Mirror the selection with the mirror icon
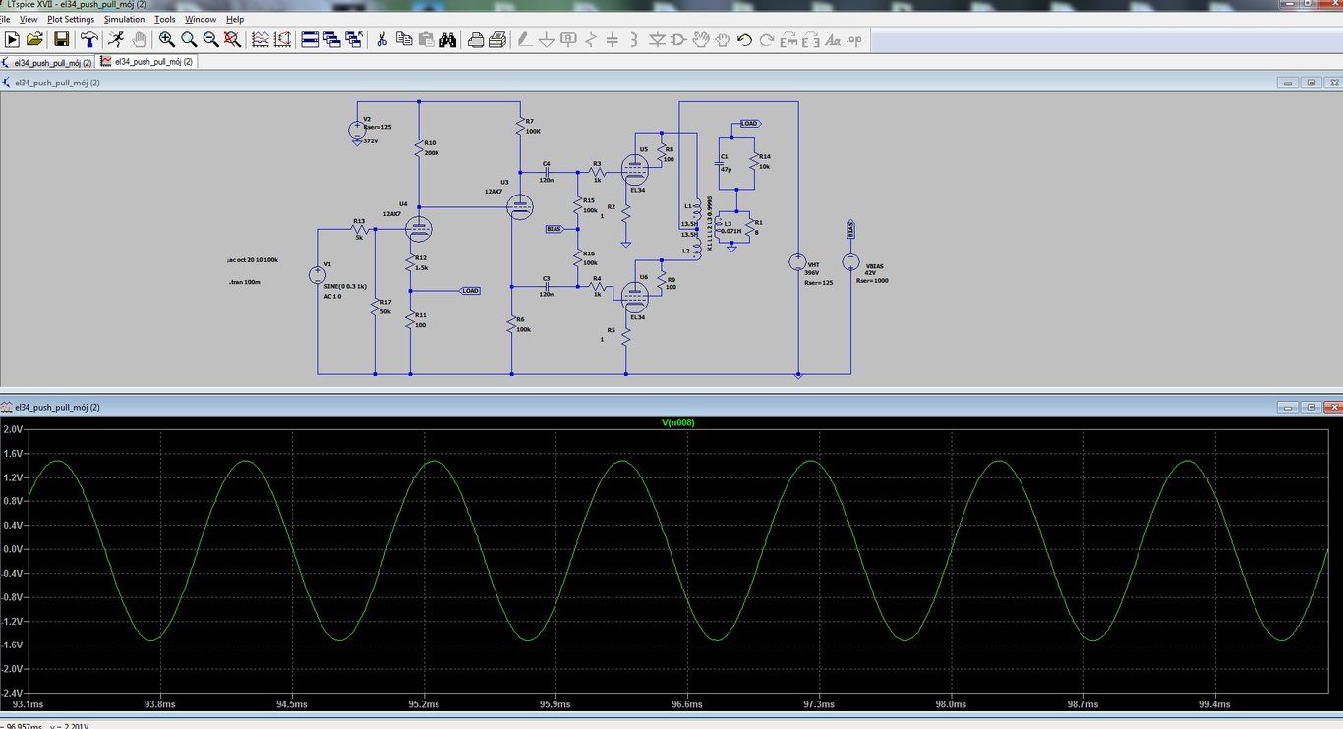Screen dimensions: 1343x729 point(811,40)
